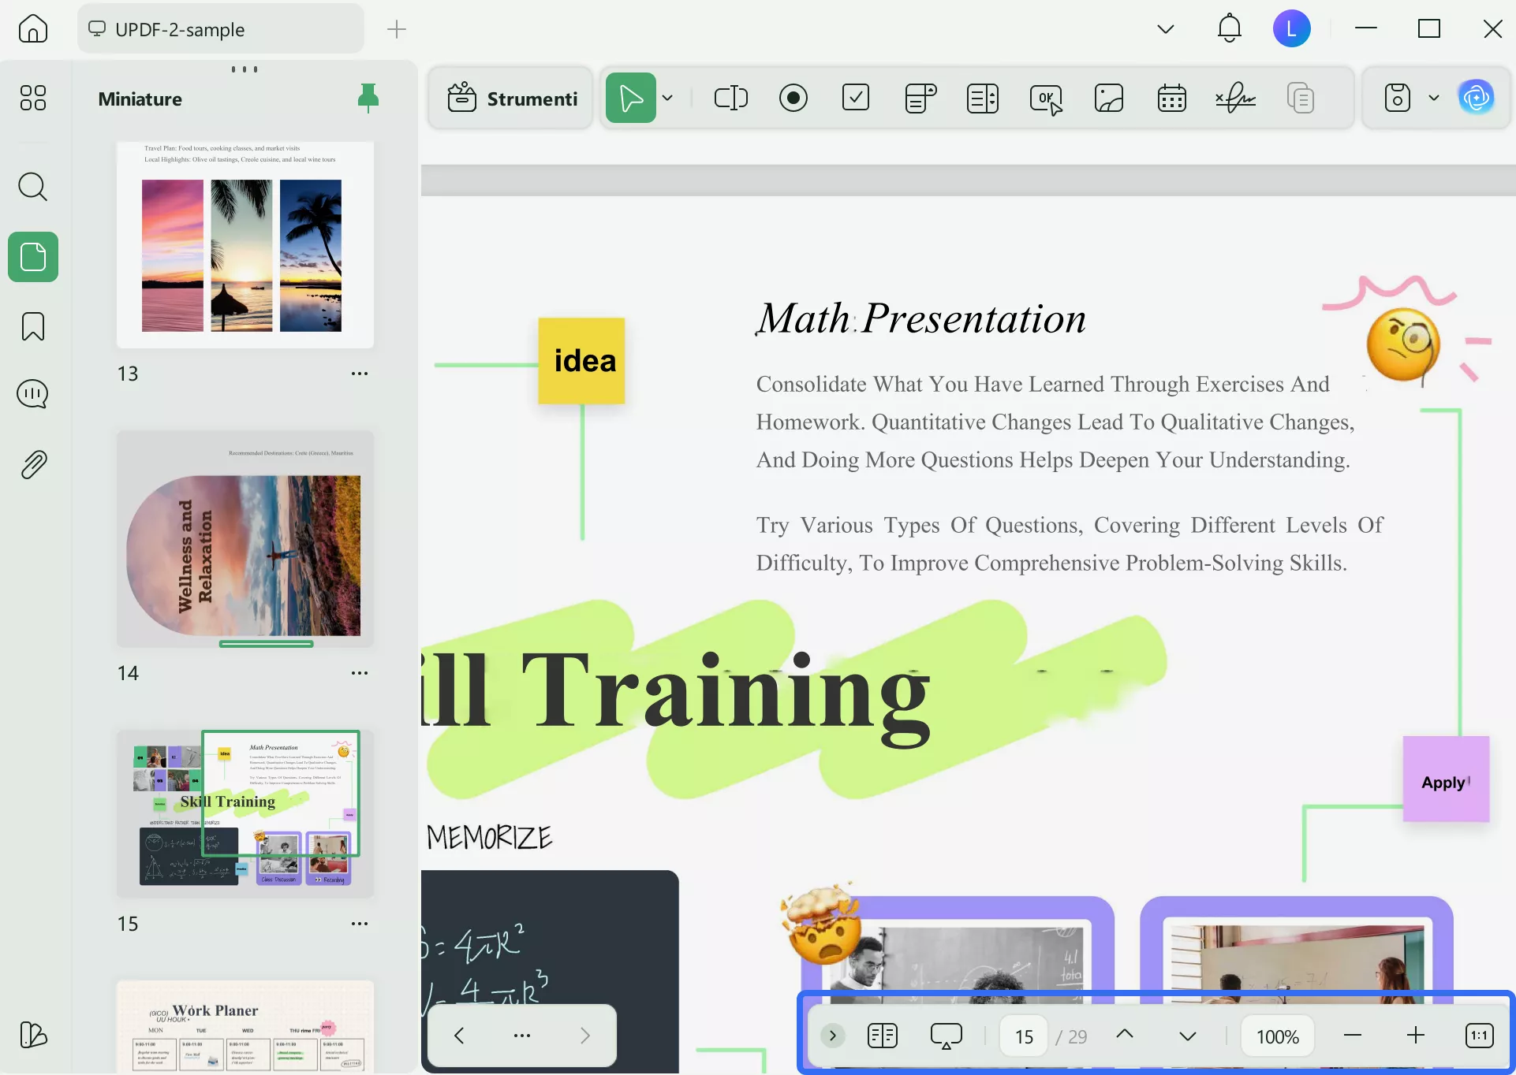Open the attachments paperclip panel
The width and height of the screenshot is (1516, 1075).
coord(33,465)
